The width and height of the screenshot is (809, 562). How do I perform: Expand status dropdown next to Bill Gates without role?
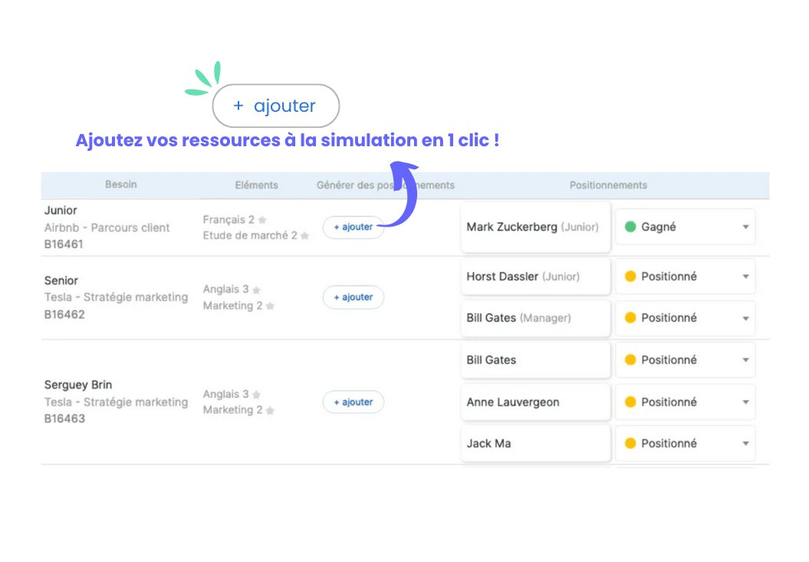point(686,360)
